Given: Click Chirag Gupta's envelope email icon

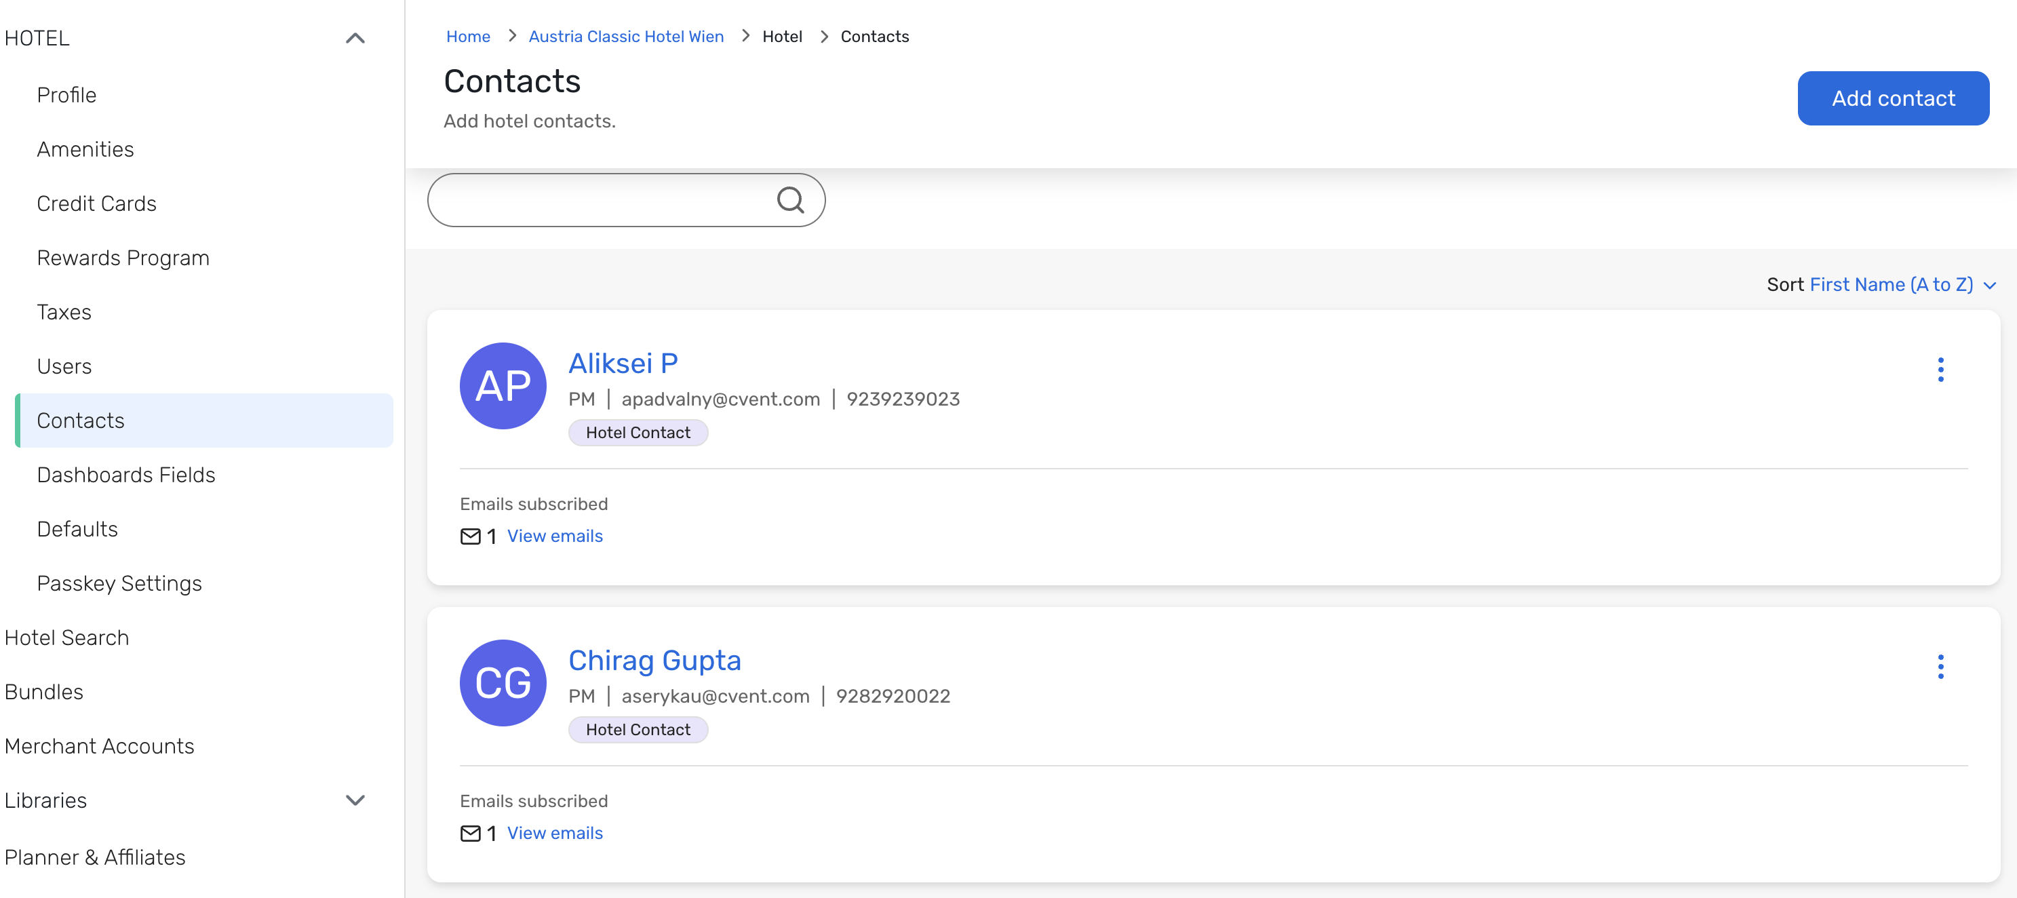Looking at the screenshot, I should (470, 833).
